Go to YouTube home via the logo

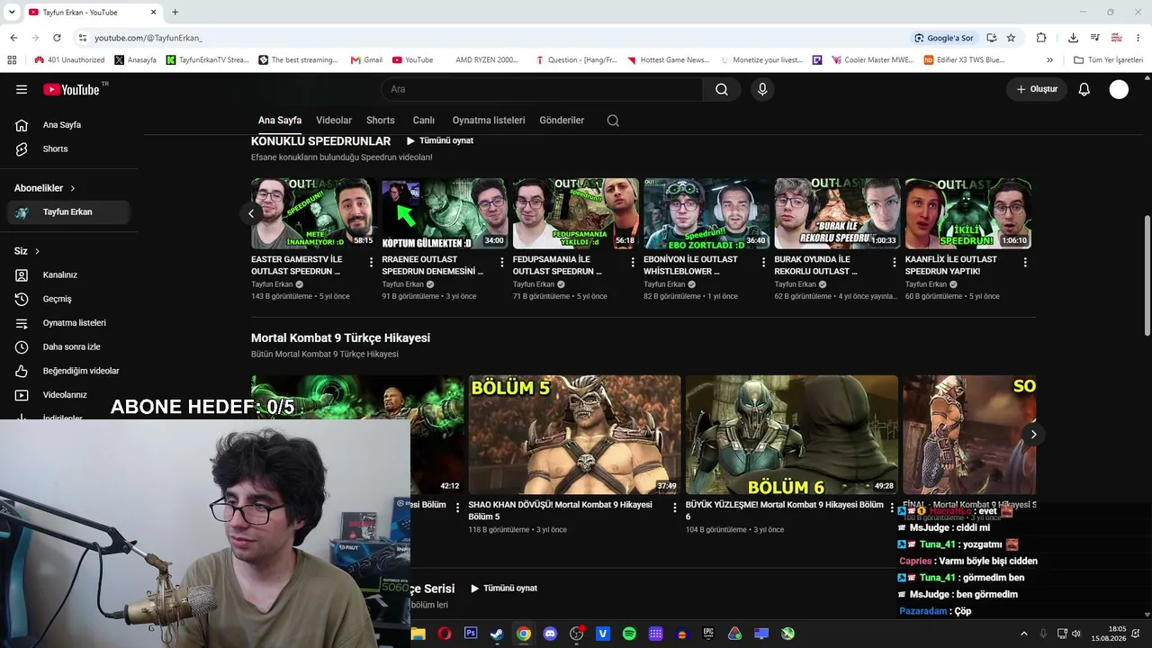pos(71,89)
